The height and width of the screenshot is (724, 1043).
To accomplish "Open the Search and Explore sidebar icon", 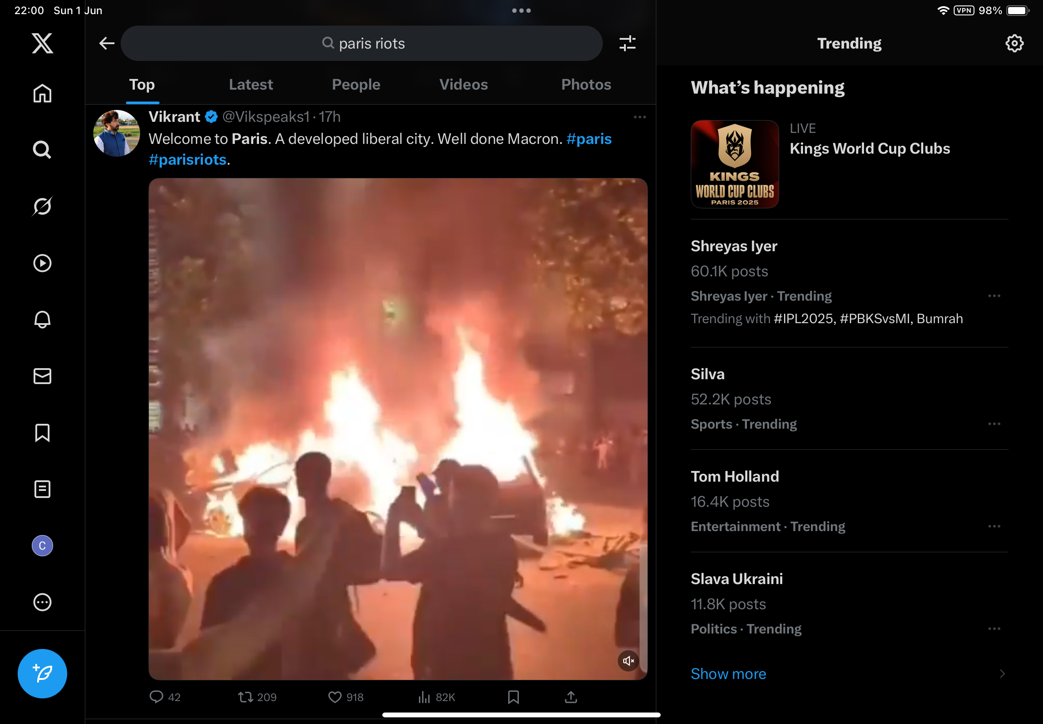I will [42, 150].
